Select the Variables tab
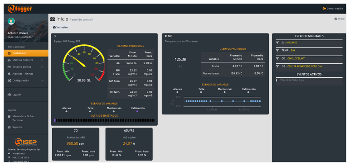The height and width of the screenshot is (166, 350). [60, 28]
